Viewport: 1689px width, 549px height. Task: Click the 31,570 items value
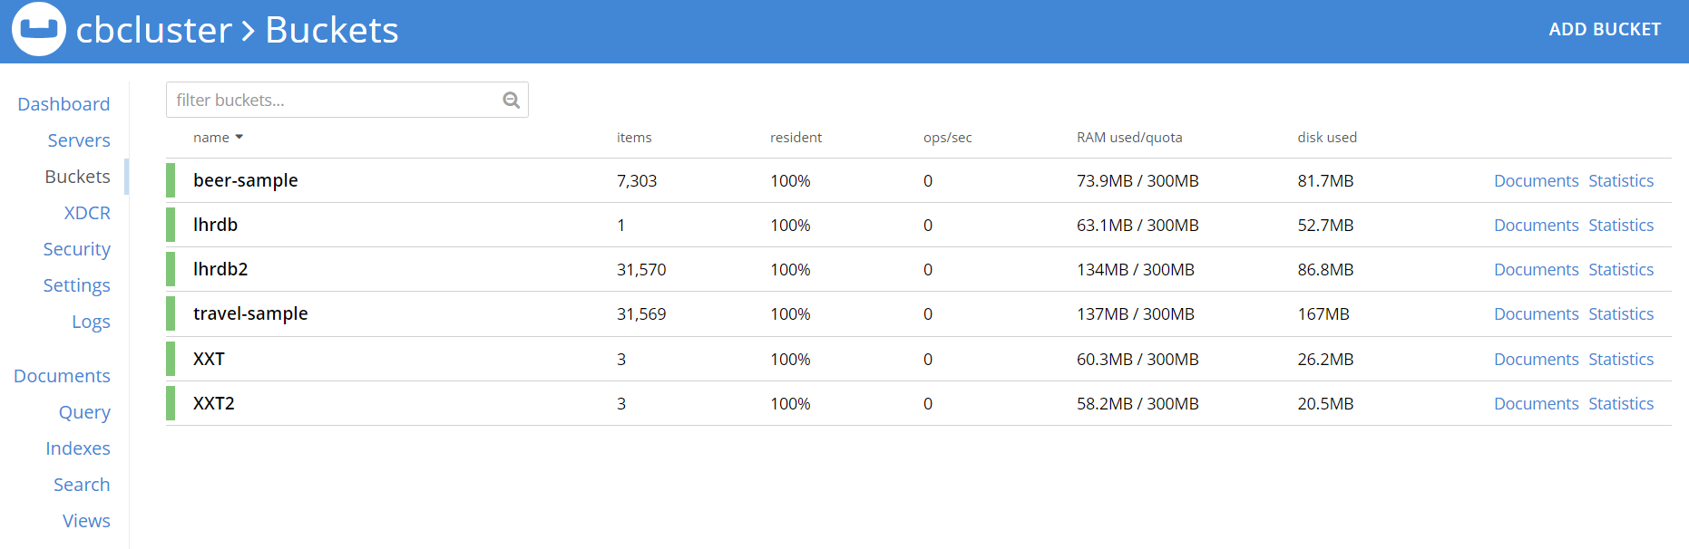tap(641, 269)
